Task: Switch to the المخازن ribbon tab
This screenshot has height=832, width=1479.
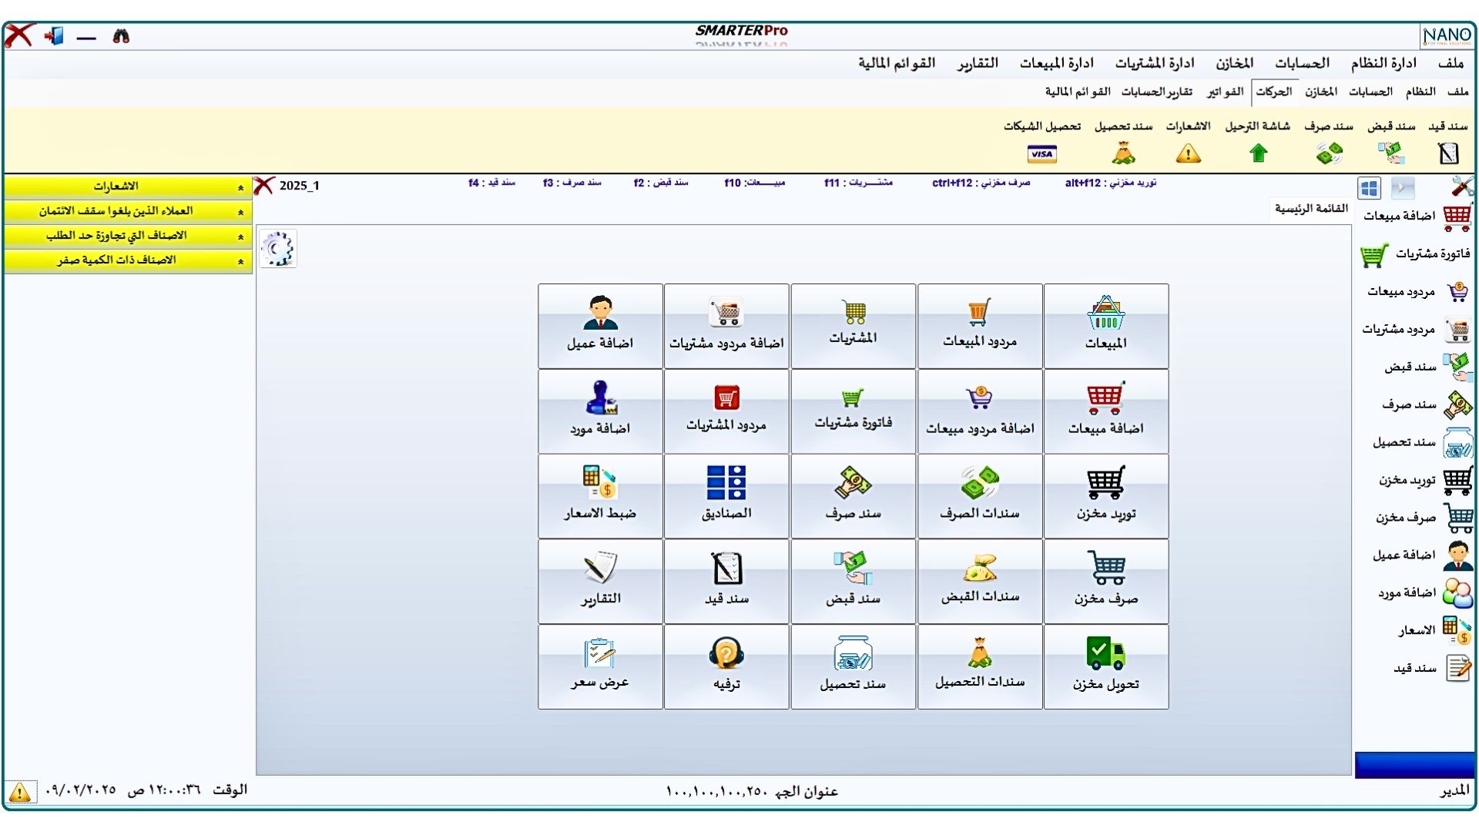Action: 1320,92
